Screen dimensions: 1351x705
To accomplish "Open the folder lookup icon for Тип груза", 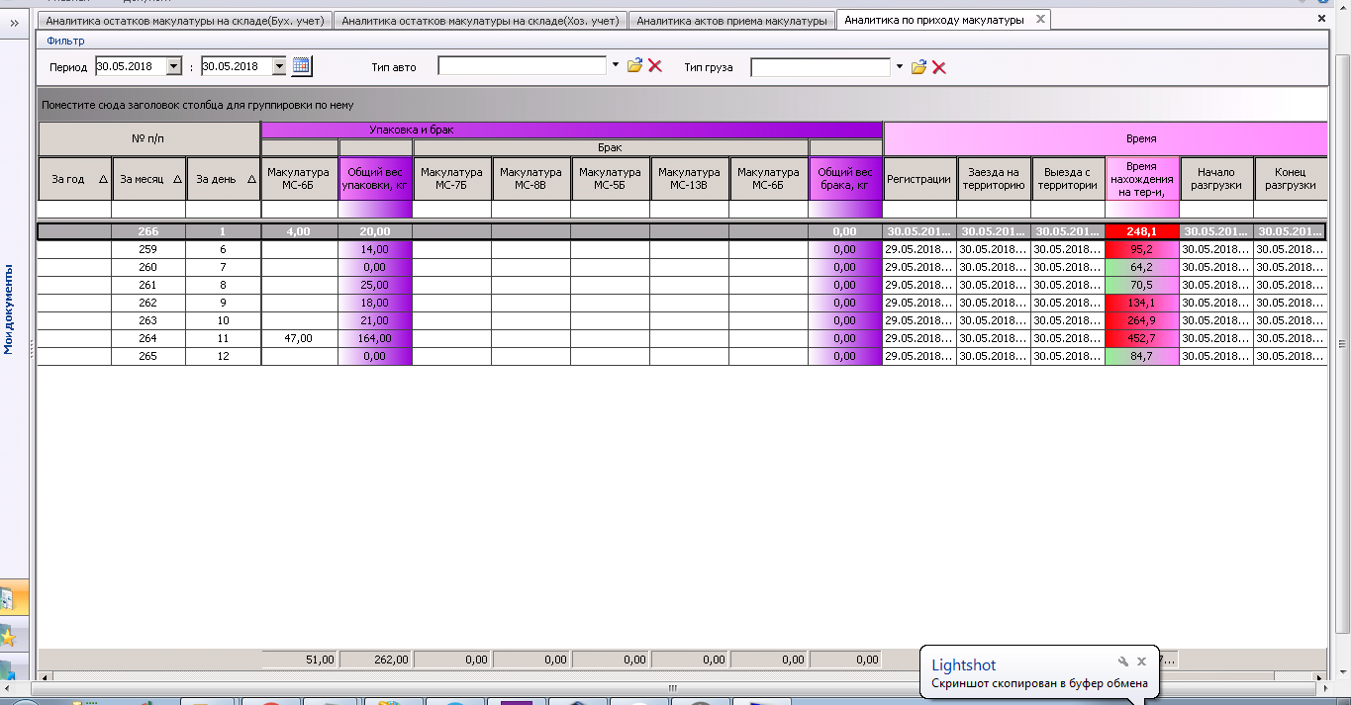I will click(918, 67).
